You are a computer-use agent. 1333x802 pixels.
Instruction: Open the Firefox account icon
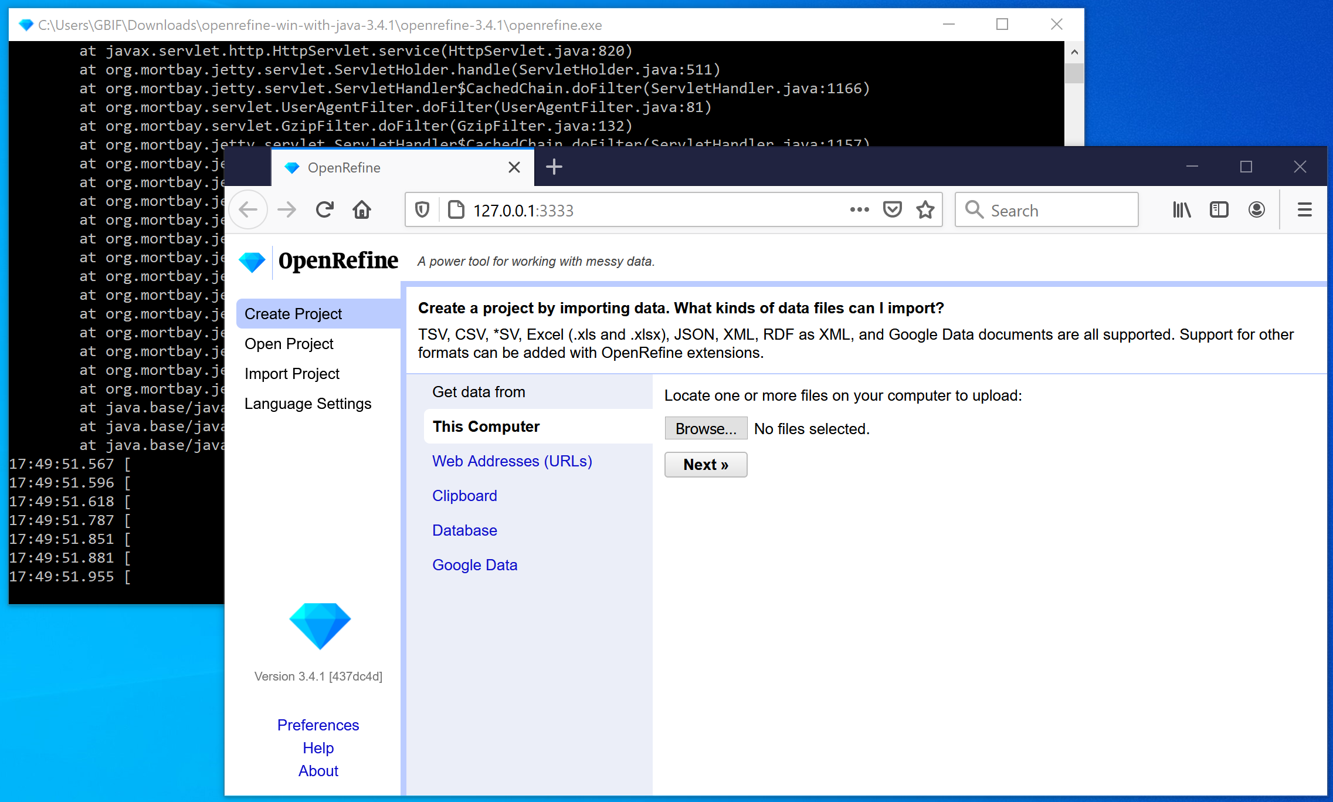[1256, 209]
